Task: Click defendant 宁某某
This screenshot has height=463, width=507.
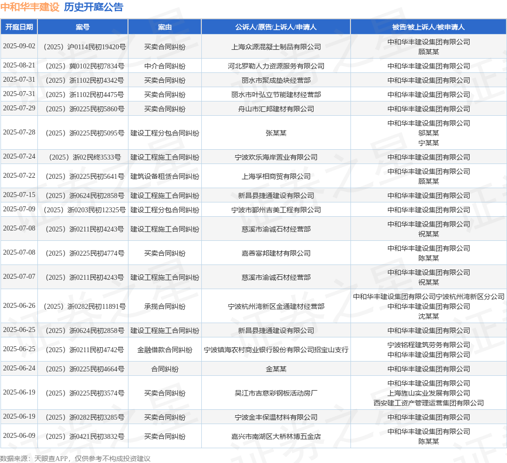Action: pyautogui.click(x=428, y=143)
